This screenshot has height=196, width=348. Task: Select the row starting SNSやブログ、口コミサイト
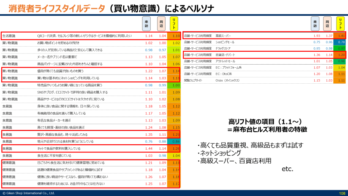(x=72, y=92)
